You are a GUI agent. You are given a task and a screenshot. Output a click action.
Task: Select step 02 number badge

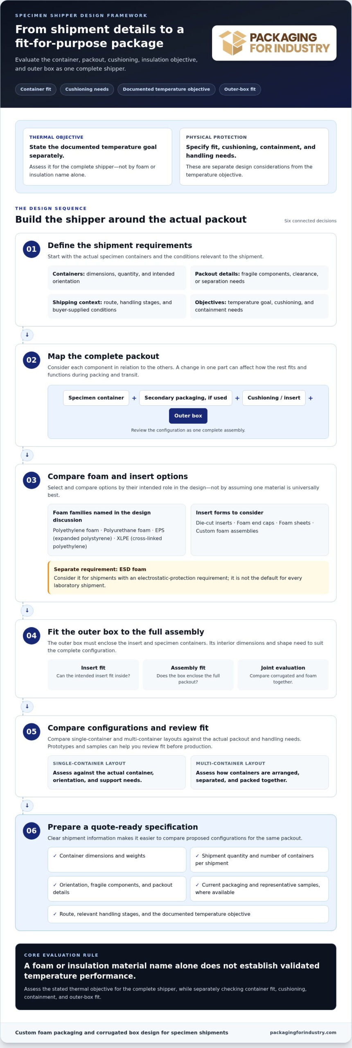click(x=32, y=360)
